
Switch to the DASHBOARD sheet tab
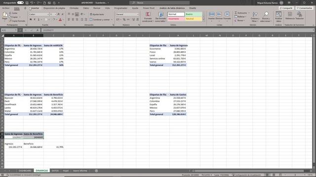pyautogui.click(x=25, y=171)
